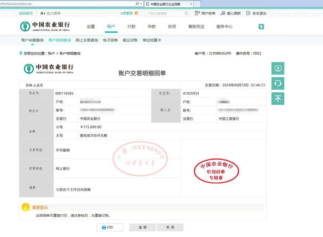Open the 存款 menu
The height and width of the screenshot is (237, 323).
click(151, 27)
